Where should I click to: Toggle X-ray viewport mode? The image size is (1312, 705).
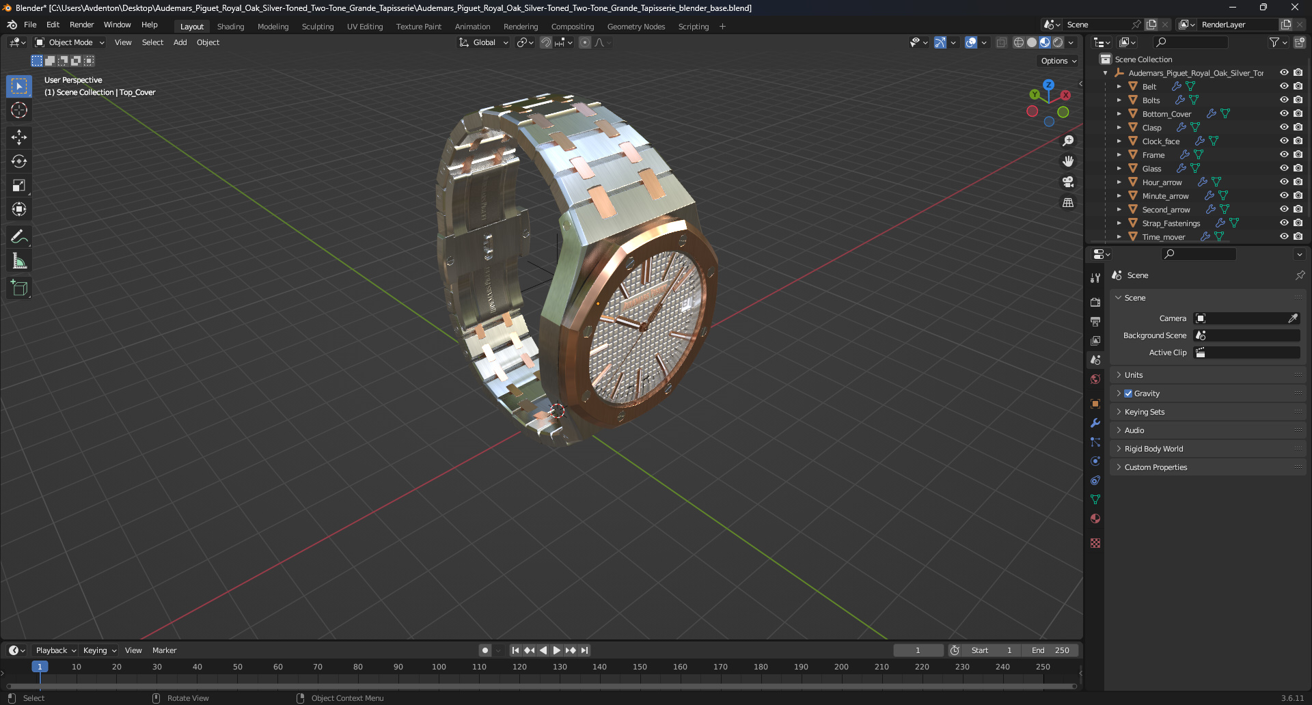1001,42
